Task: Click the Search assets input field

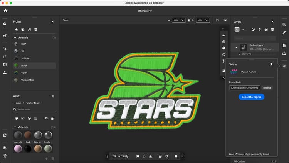Action: click(33, 110)
